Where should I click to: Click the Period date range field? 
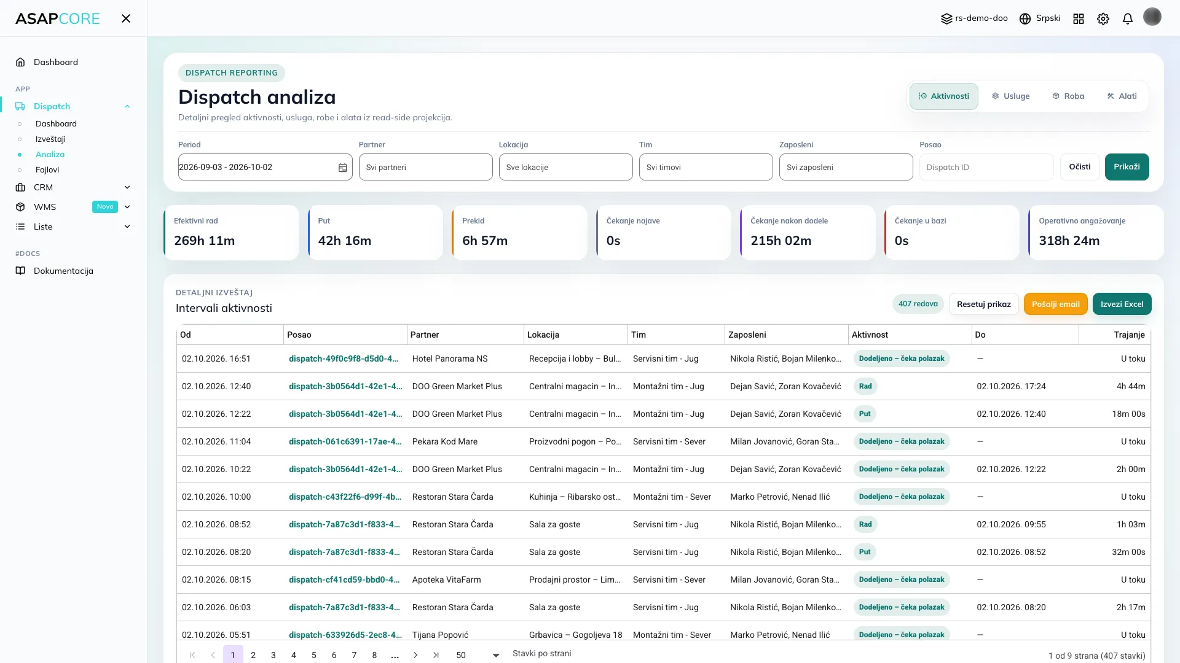click(265, 167)
